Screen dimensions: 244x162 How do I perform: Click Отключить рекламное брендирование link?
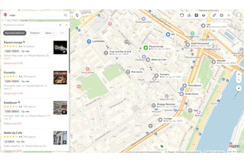coord(143,152)
